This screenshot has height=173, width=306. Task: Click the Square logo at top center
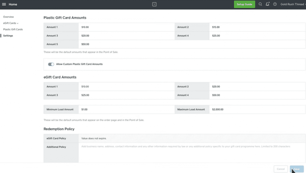click(154, 4)
